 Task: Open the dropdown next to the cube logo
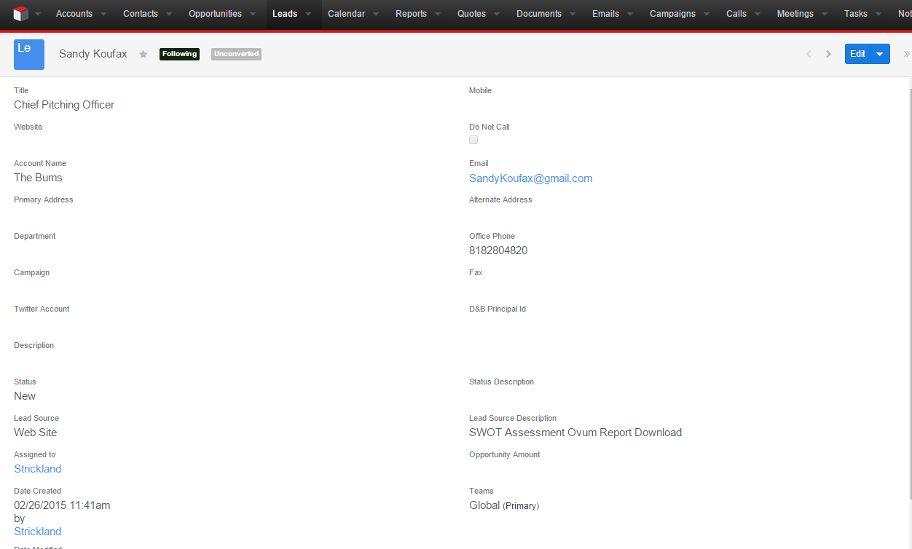click(38, 14)
